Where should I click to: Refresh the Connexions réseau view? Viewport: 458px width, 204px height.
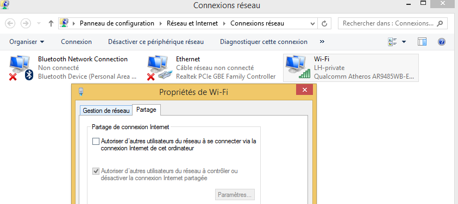click(x=324, y=23)
